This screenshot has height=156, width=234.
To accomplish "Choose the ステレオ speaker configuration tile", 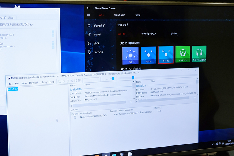I will pyautogui.click(x=148, y=55).
